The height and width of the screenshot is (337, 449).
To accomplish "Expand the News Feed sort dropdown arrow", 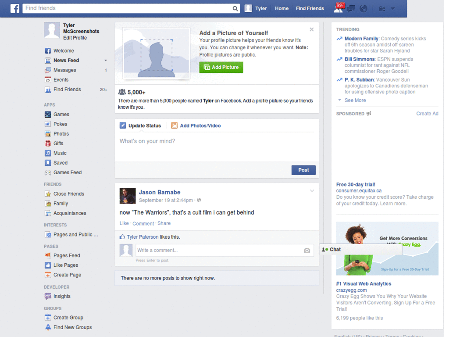I will click(106, 61).
